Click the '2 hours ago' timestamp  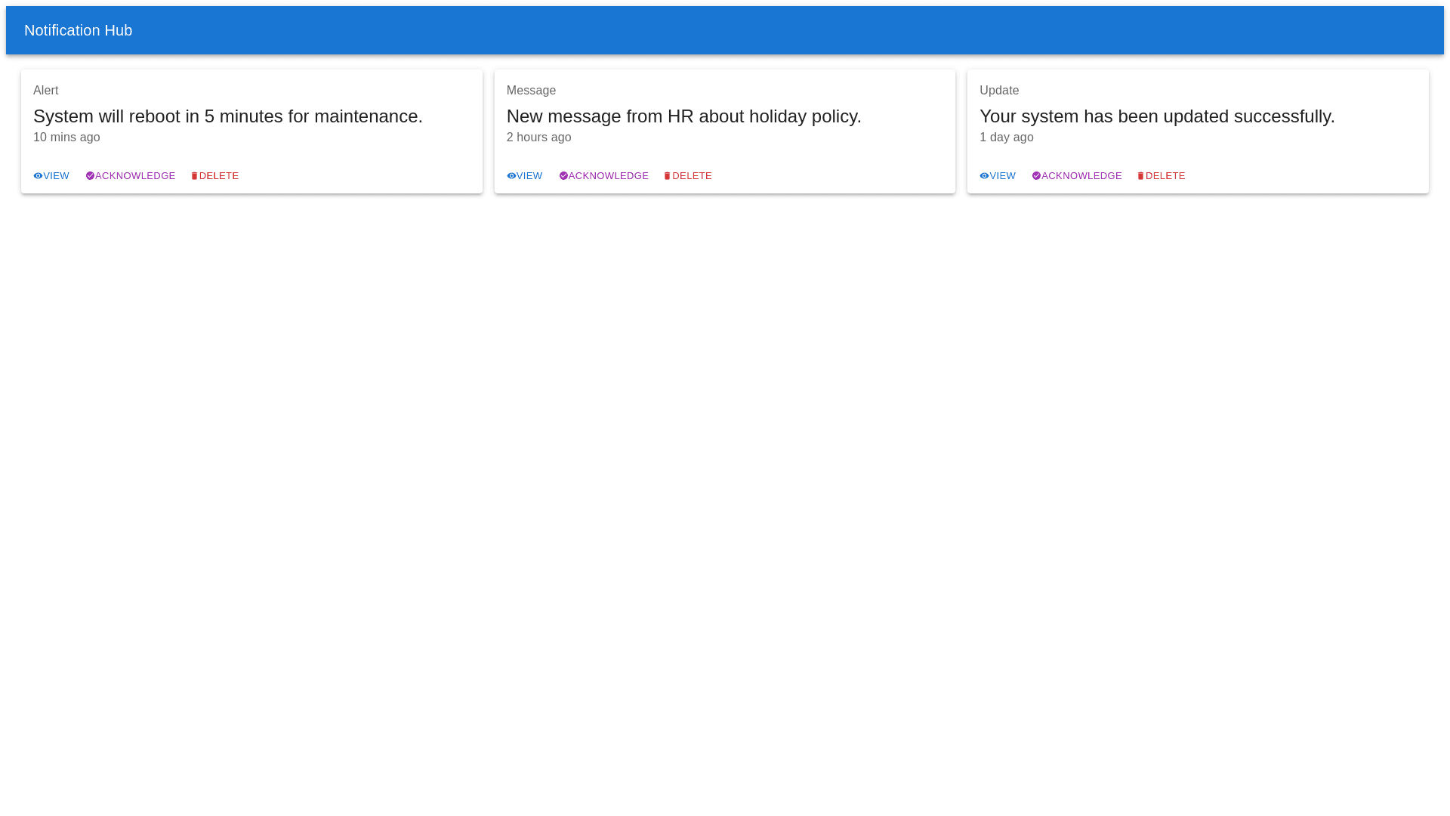coord(538,138)
